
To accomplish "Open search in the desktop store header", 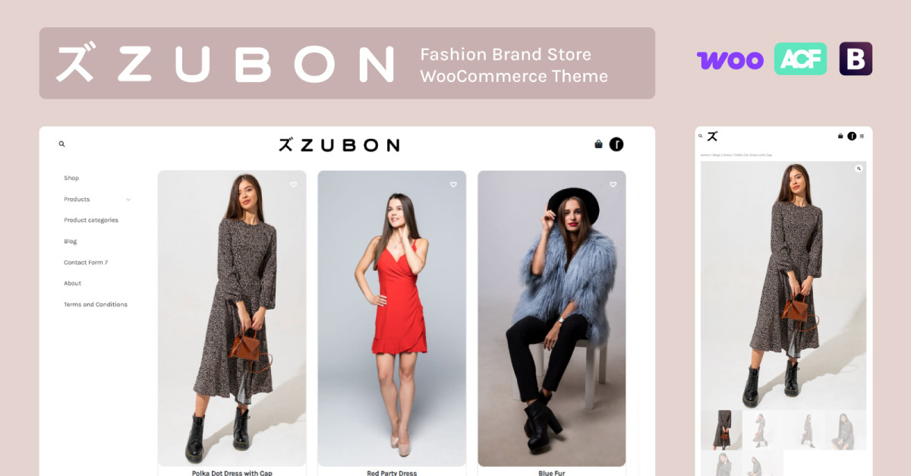I will tap(62, 143).
